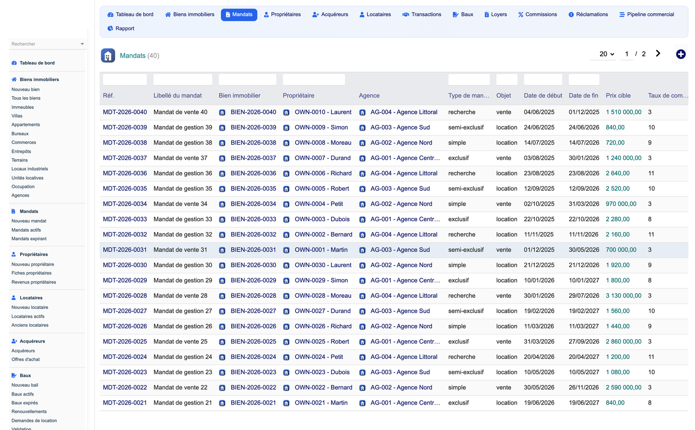Open the Pipeline commercial tab
Screen dimensions: 695x430
(x=646, y=14)
